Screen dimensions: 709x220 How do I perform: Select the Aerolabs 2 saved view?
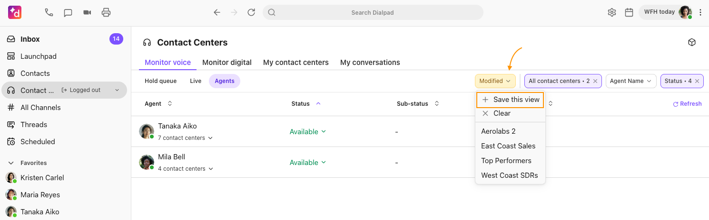[510, 131]
